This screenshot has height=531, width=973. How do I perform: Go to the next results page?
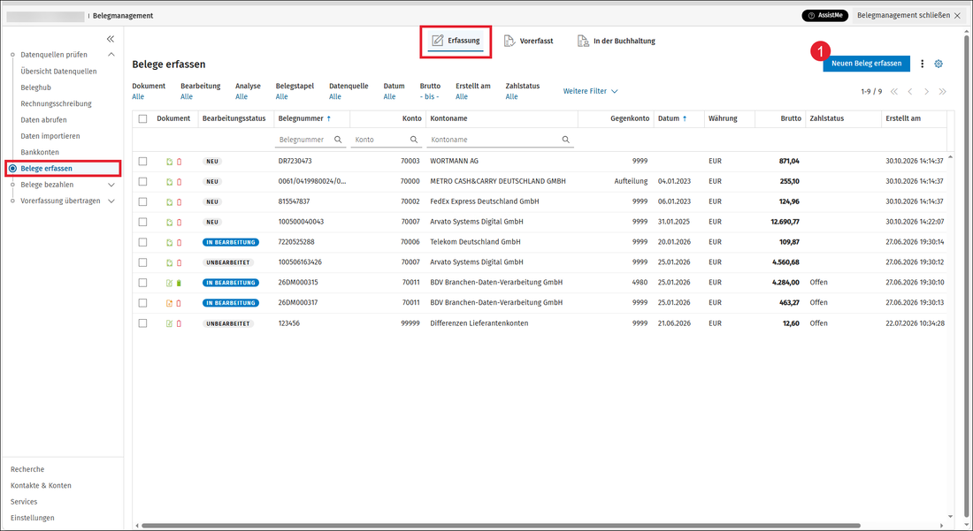click(x=926, y=92)
